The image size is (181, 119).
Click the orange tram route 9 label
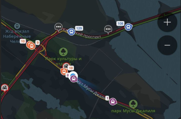[x=37, y=42]
